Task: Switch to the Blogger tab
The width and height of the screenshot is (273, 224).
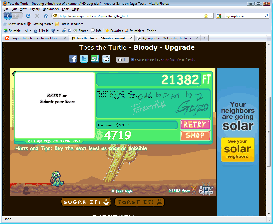Action: click(x=36, y=38)
